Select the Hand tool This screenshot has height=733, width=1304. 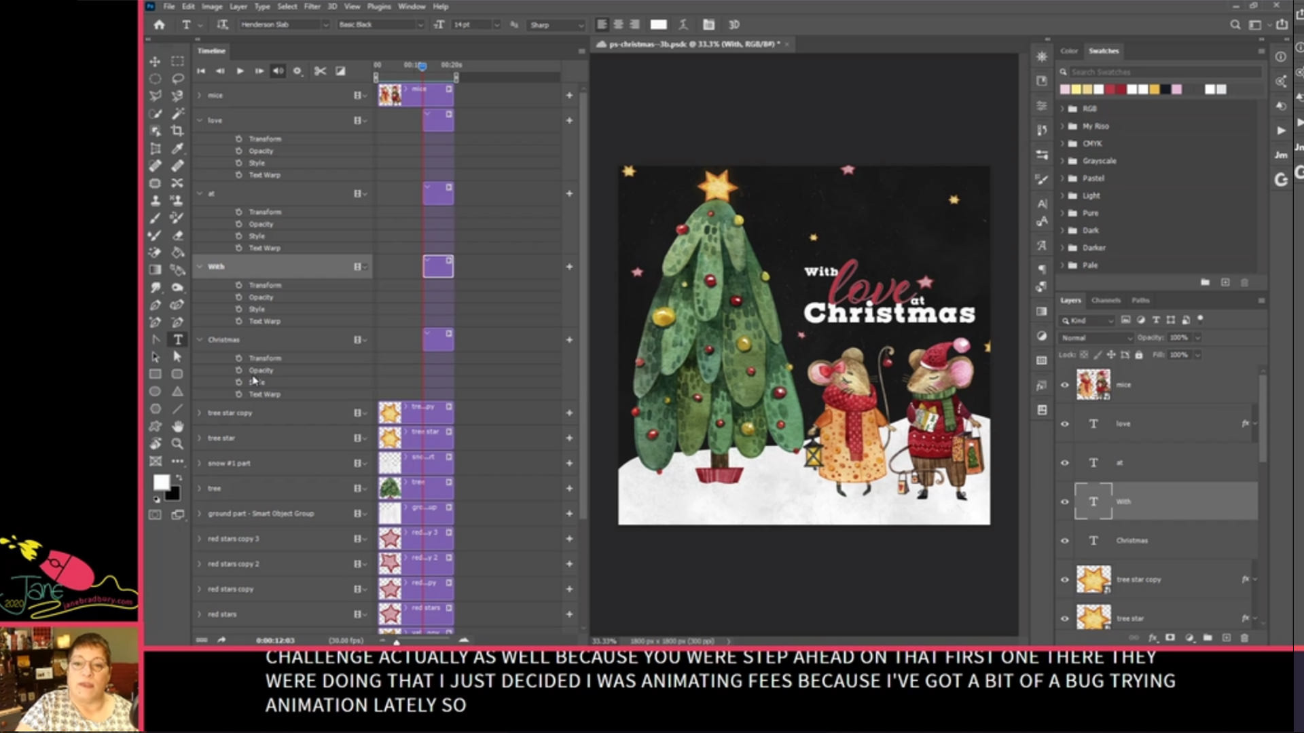[177, 426]
